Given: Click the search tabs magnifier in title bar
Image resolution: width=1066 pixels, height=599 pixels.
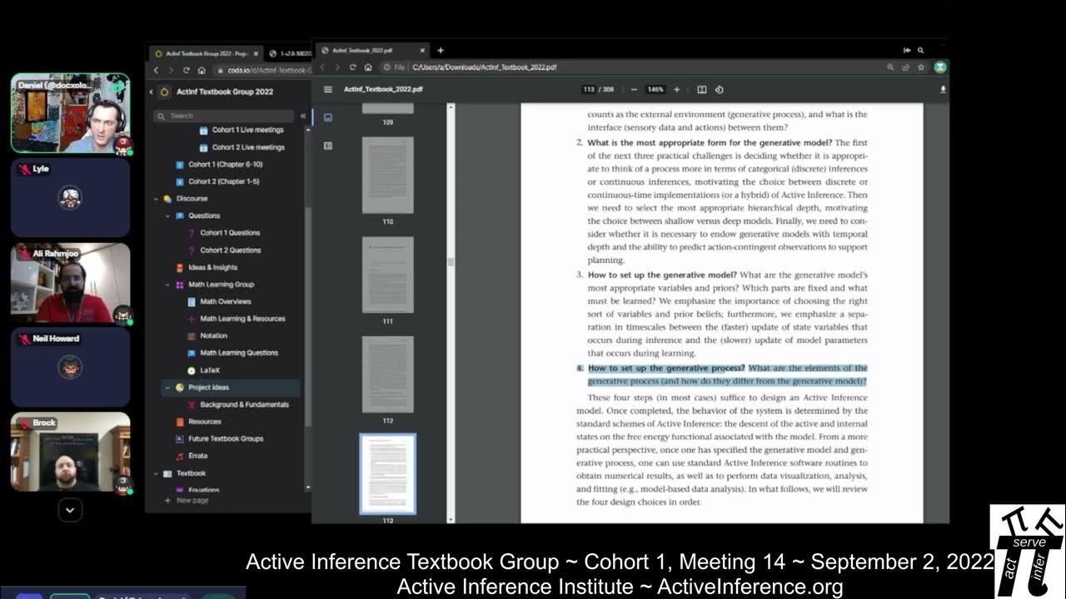Looking at the screenshot, I should [x=920, y=50].
